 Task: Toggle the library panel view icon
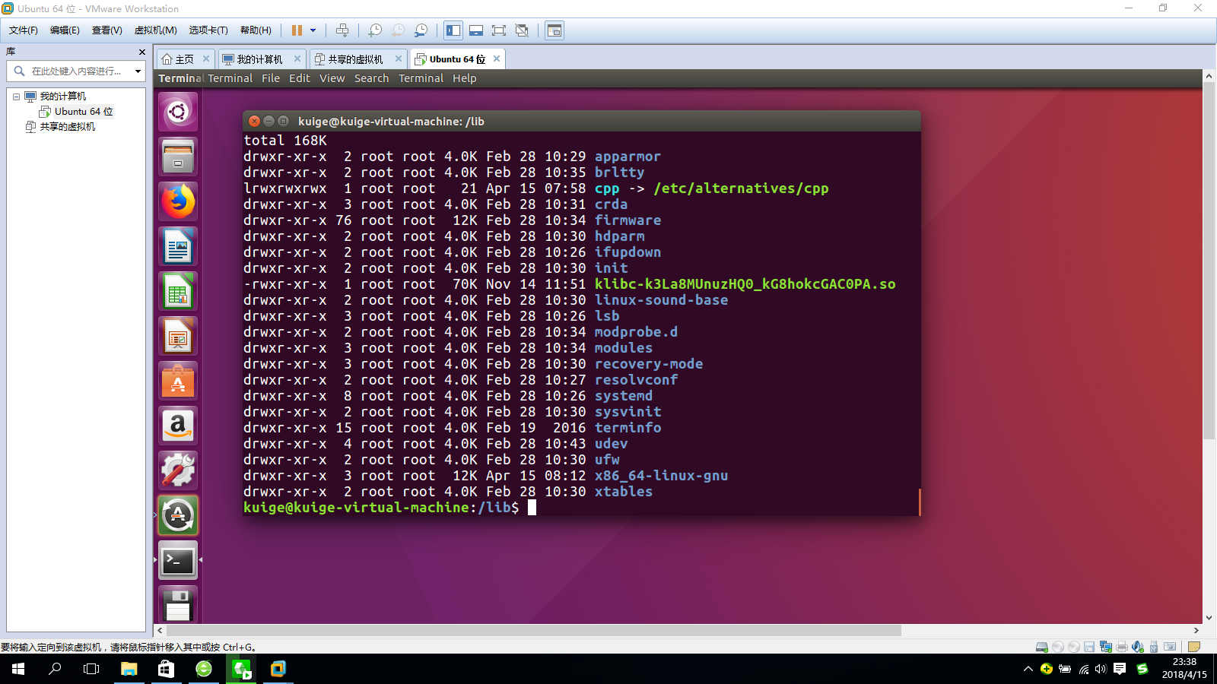pos(453,30)
